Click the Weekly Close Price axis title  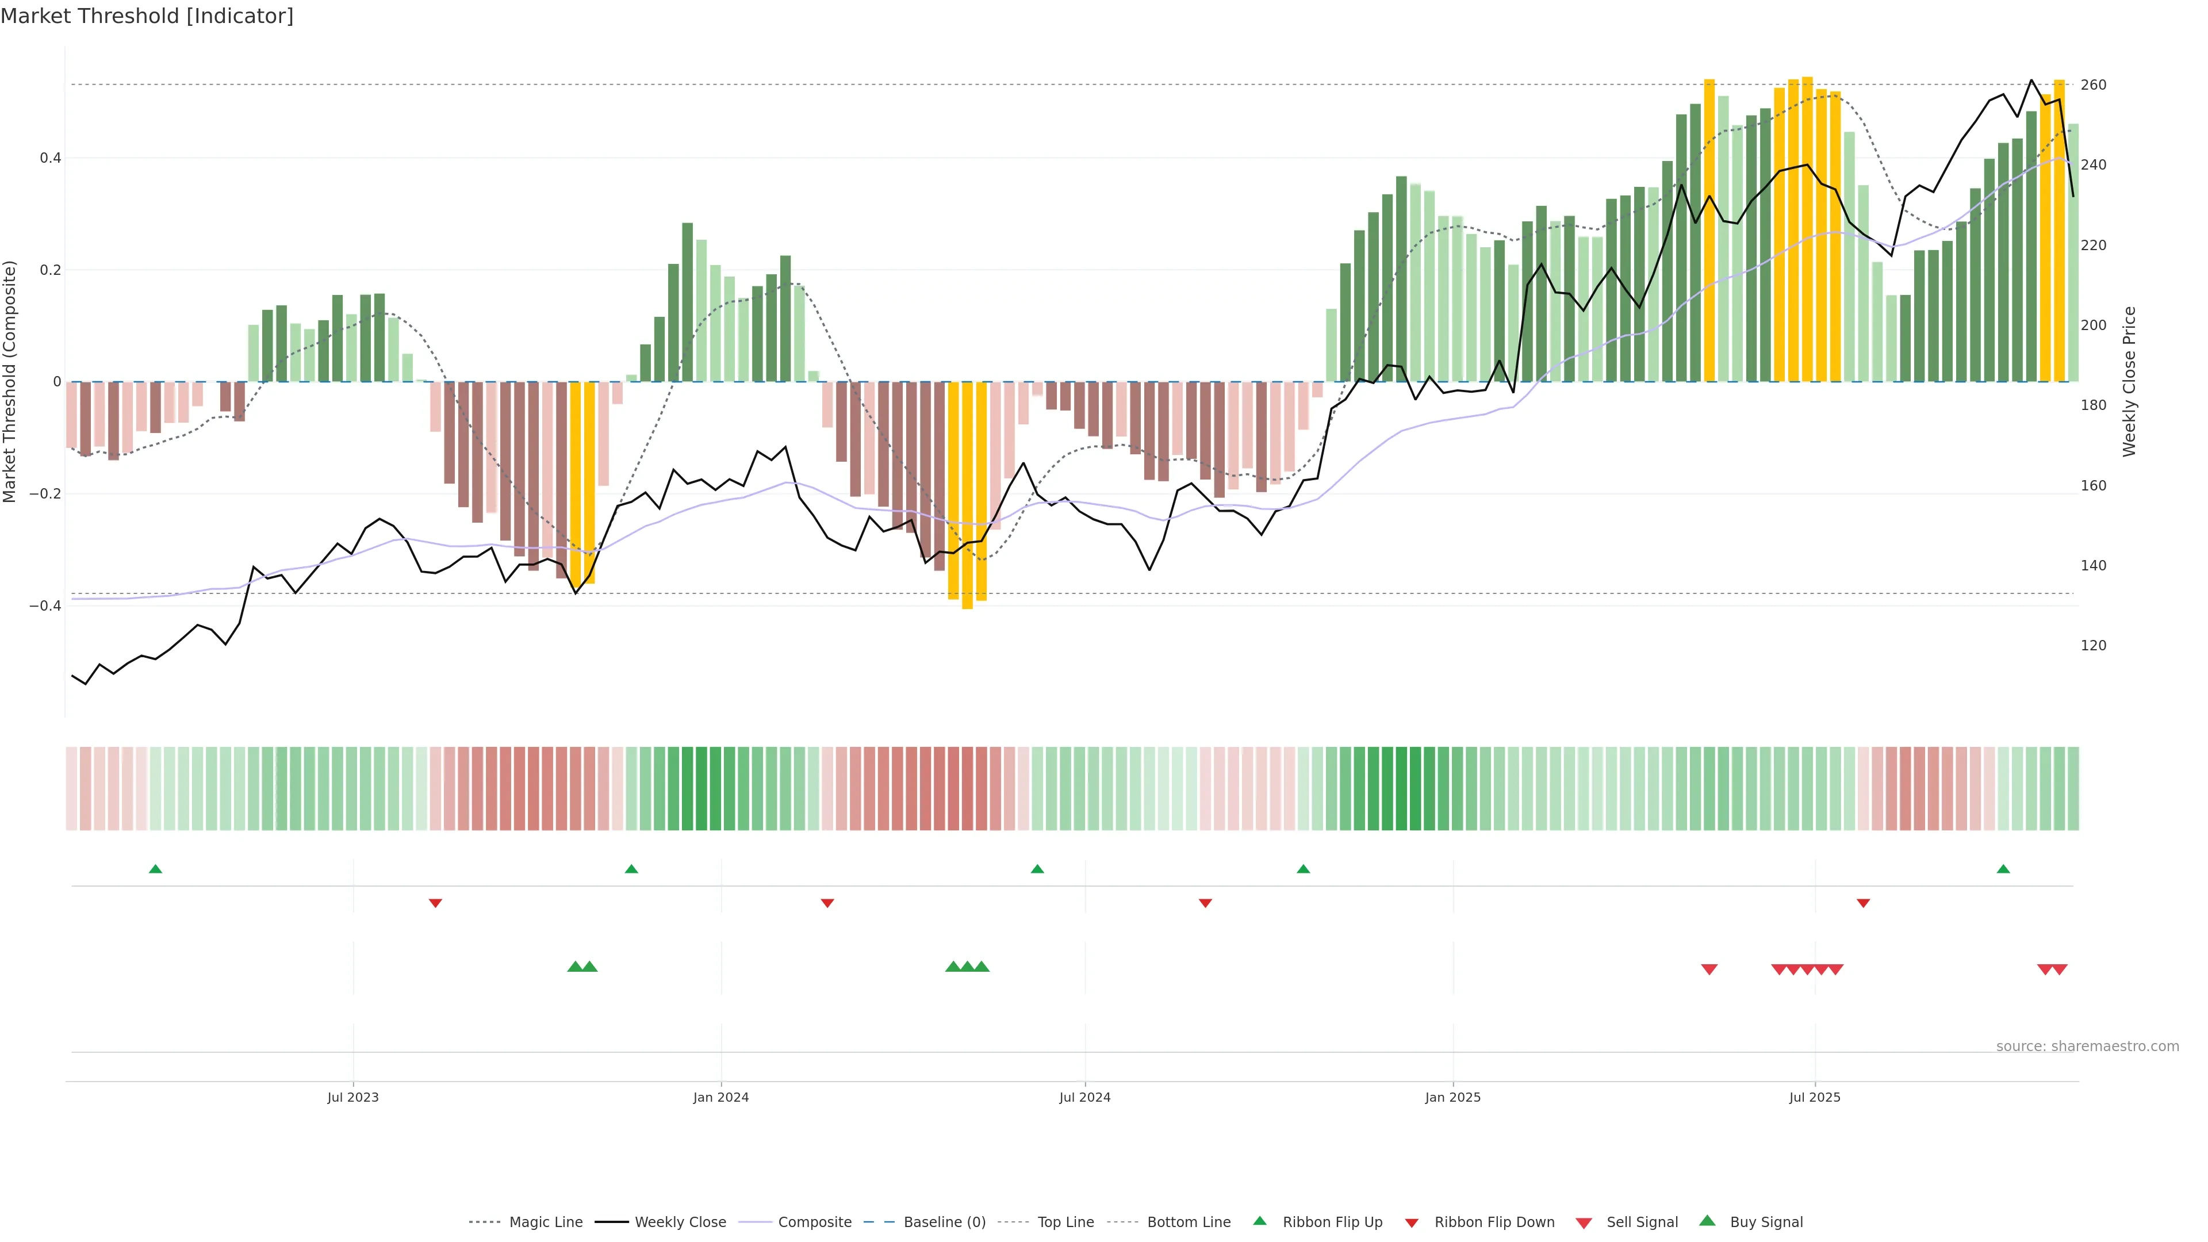pos(2129,381)
